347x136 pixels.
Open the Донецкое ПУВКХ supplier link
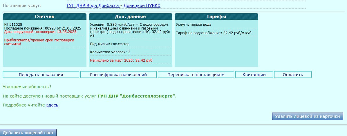142,5
